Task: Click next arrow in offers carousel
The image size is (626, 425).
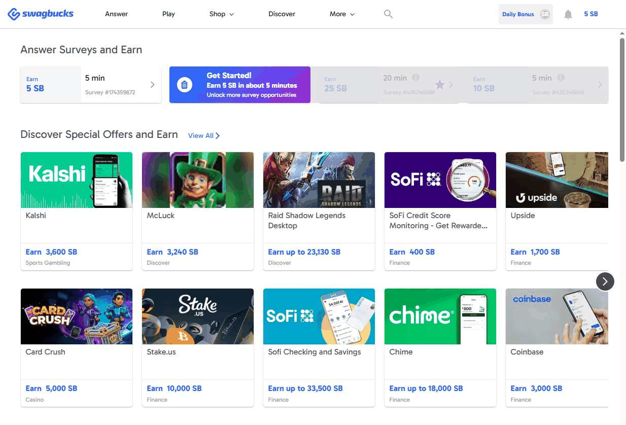Action: 605,281
